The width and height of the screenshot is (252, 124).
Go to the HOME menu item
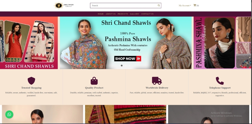click(x=100, y=14)
